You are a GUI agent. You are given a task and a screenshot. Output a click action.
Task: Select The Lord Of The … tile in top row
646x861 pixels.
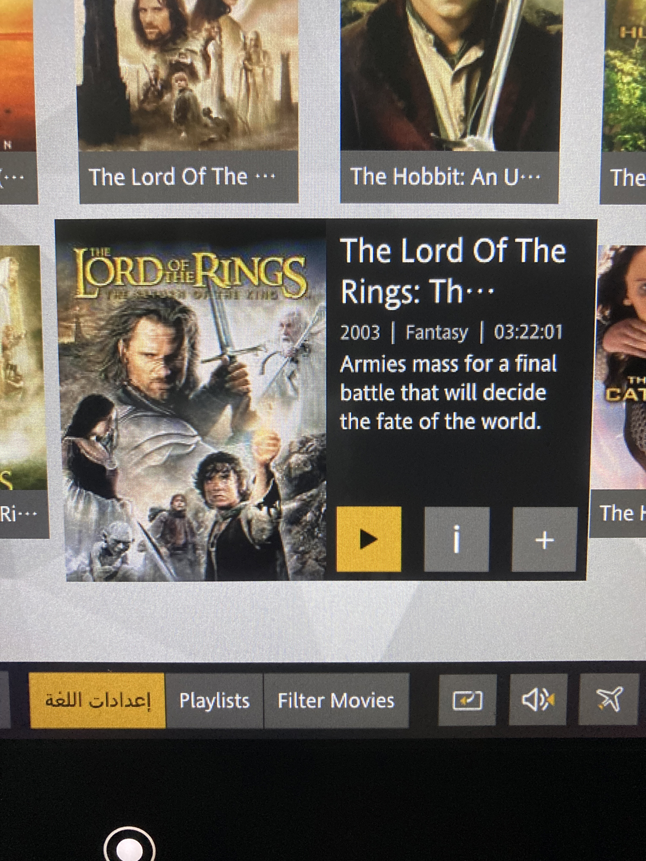tap(188, 101)
